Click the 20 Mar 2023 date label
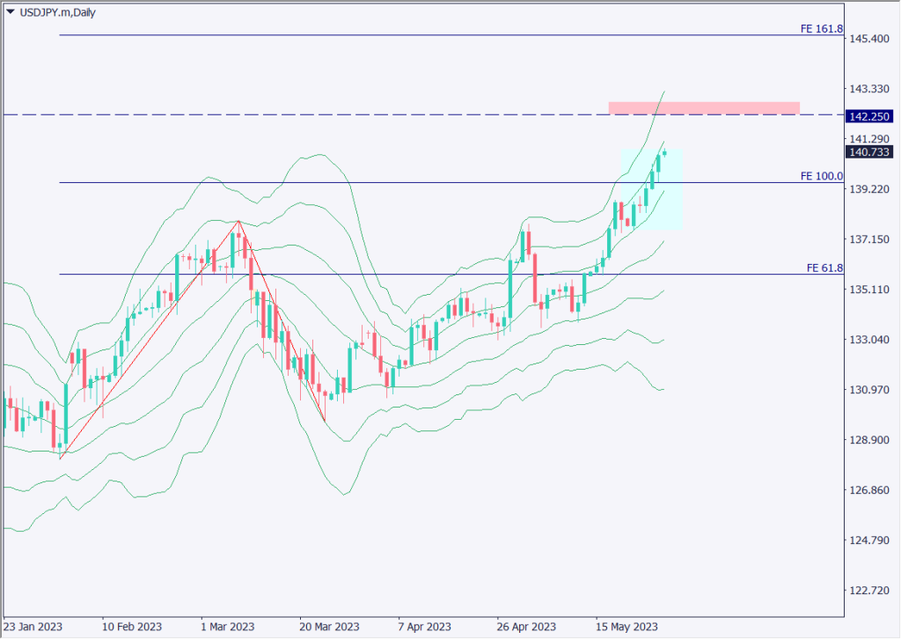 (x=329, y=627)
